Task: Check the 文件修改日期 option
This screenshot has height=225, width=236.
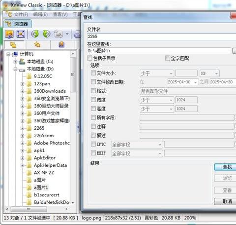Action: pos(93,82)
